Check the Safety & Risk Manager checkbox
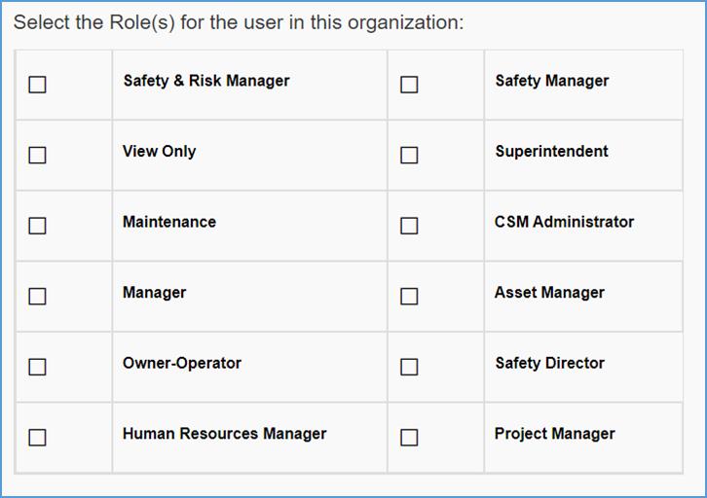Screen dimensions: 707x498 (37, 85)
